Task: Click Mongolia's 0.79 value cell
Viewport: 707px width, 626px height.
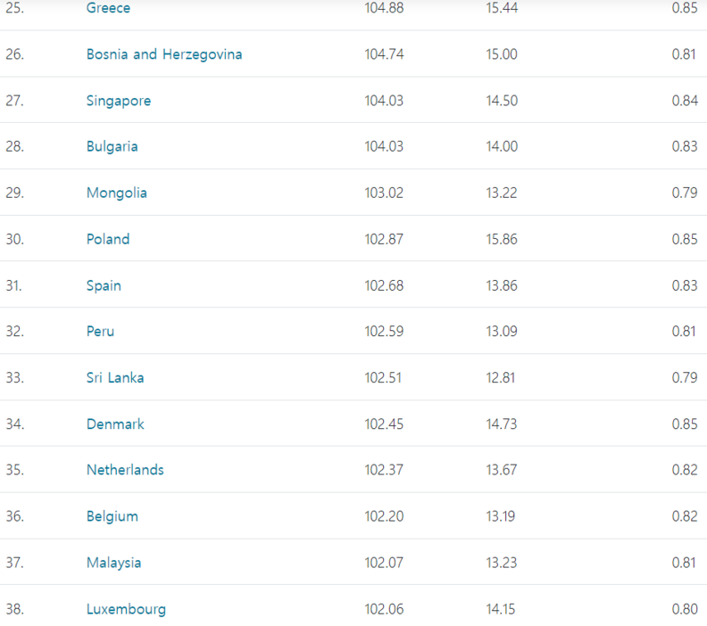Action: point(685,193)
